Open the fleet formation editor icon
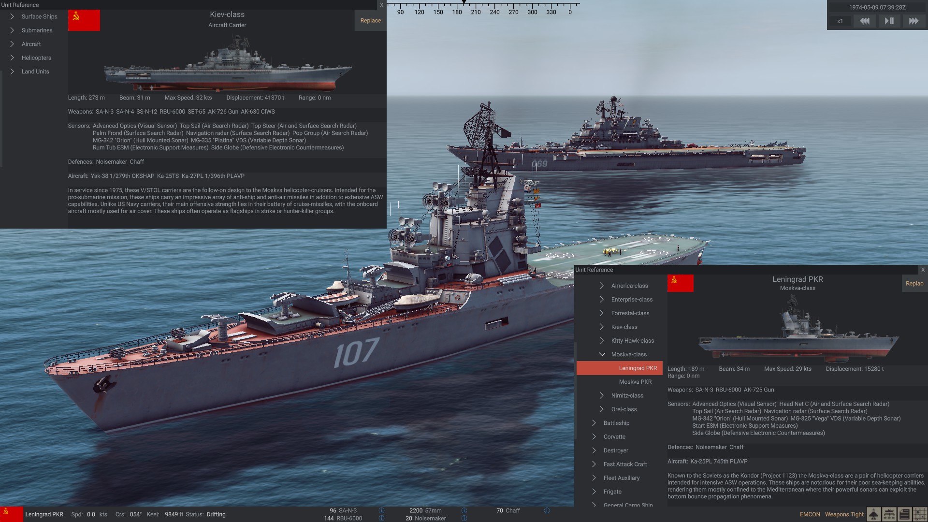928x522 pixels. coord(889,514)
